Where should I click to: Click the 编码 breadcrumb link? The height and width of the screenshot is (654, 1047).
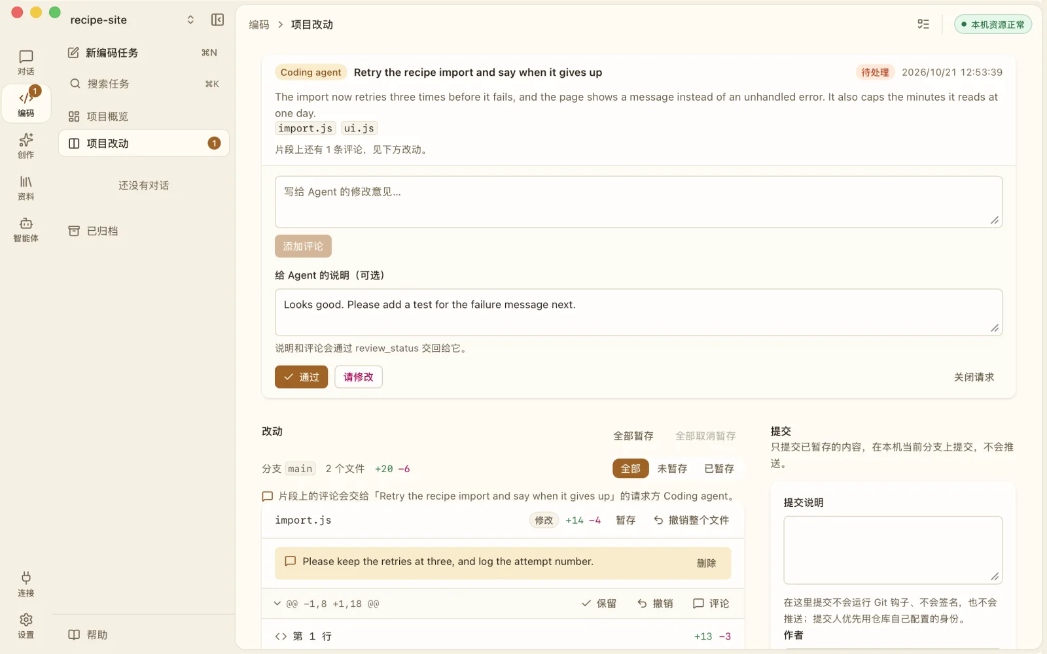(x=259, y=24)
